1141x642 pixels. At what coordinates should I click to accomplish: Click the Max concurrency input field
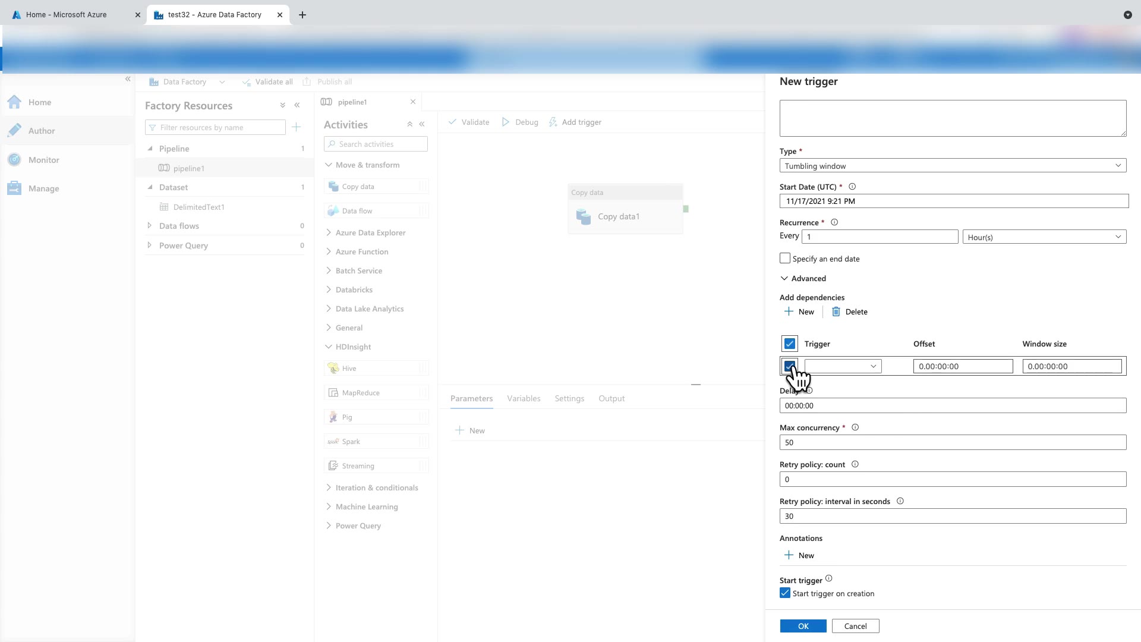pos(953,442)
